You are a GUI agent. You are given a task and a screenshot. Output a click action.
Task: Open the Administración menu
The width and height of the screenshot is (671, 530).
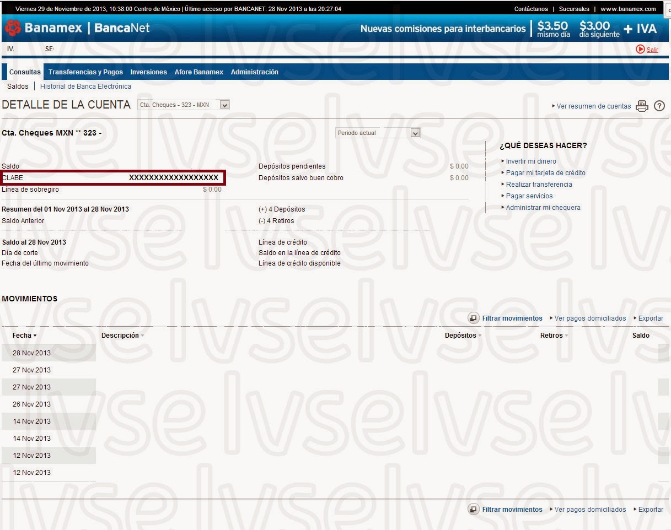[x=254, y=72]
